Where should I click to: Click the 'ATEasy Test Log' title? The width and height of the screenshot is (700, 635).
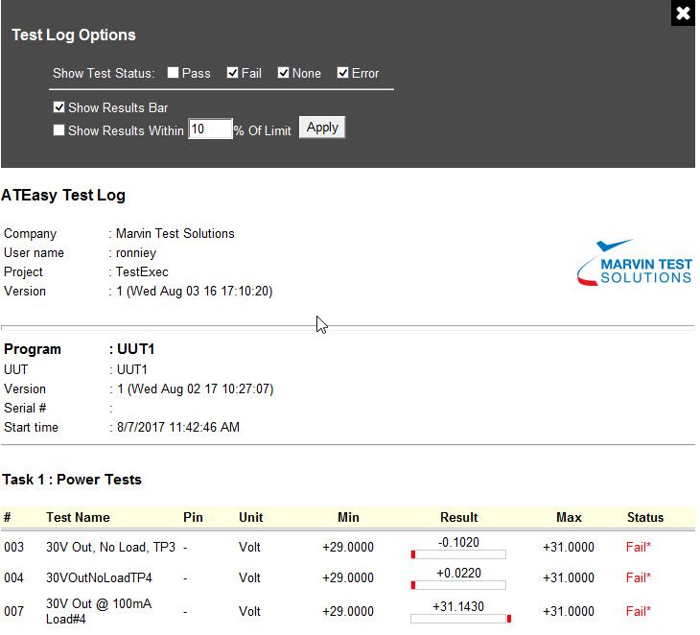point(63,195)
